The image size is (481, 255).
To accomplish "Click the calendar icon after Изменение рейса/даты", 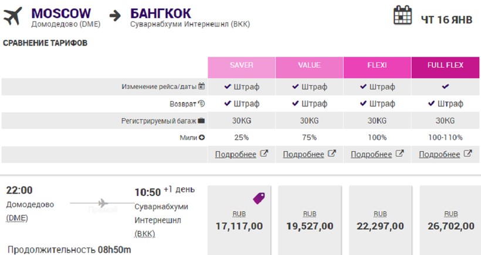I will click(201, 86).
